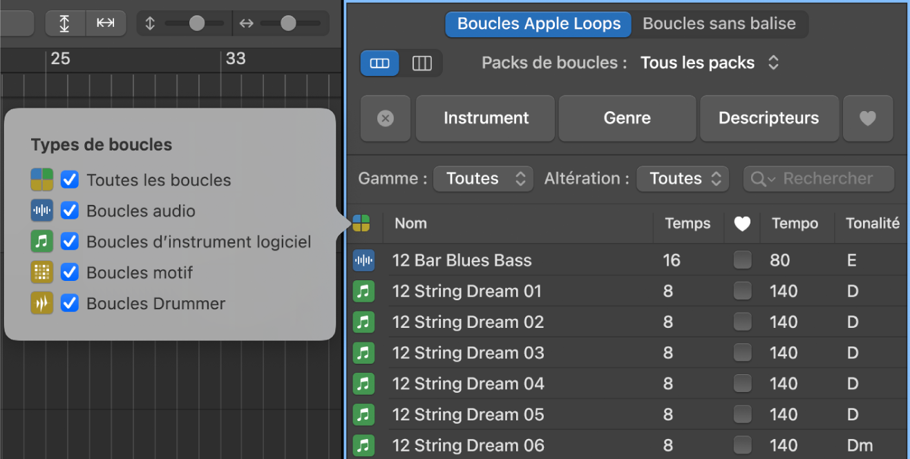
Task: Click note icon of 12 String Dream 01
Action: point(363,291)
